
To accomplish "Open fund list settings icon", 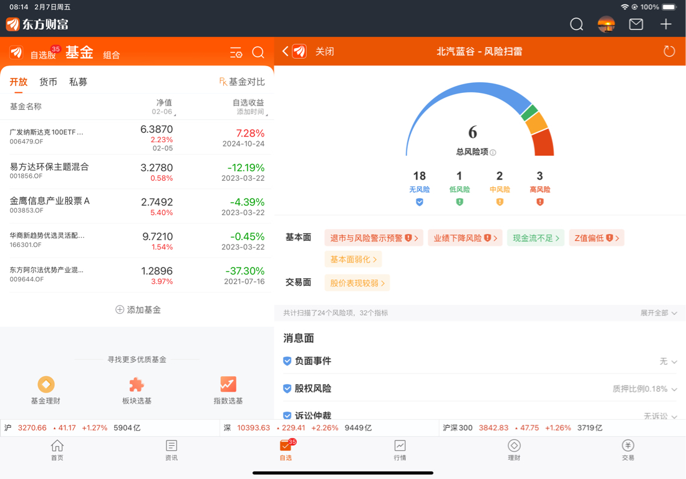I will [236, 53].
